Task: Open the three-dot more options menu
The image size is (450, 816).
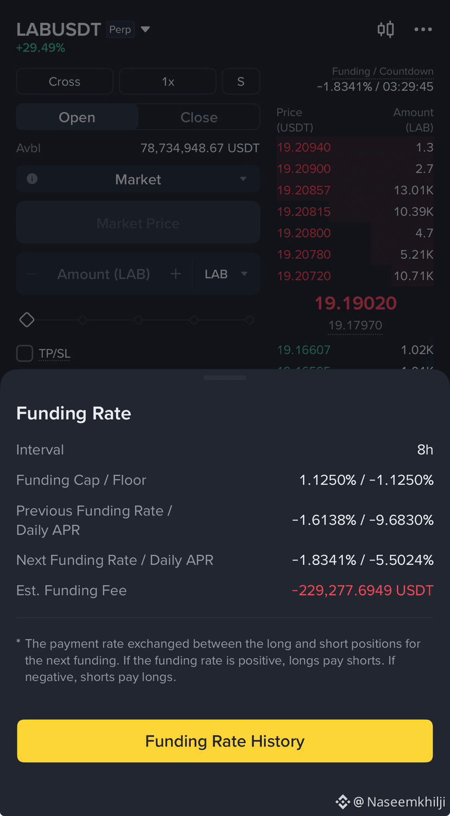Action: point(423,29)
